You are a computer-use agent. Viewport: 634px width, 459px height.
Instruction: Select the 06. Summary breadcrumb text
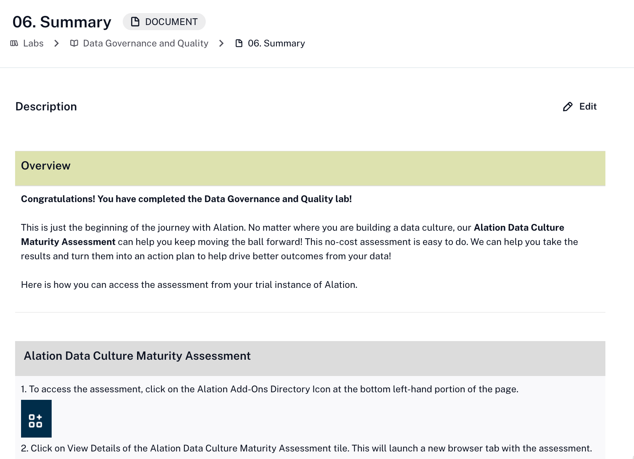[276, 43]
